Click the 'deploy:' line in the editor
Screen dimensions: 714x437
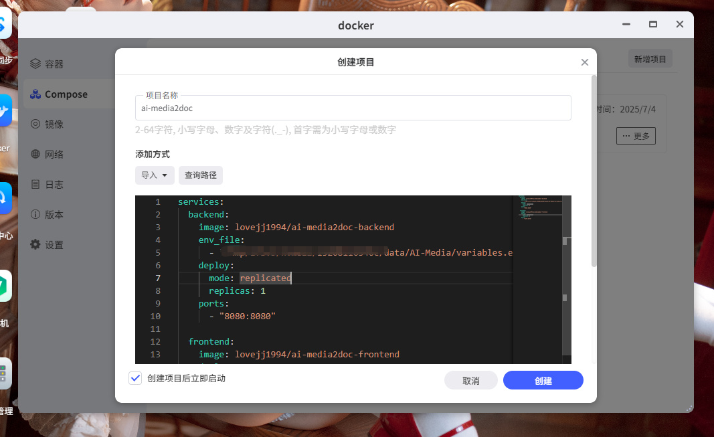[x=216, y=266]
